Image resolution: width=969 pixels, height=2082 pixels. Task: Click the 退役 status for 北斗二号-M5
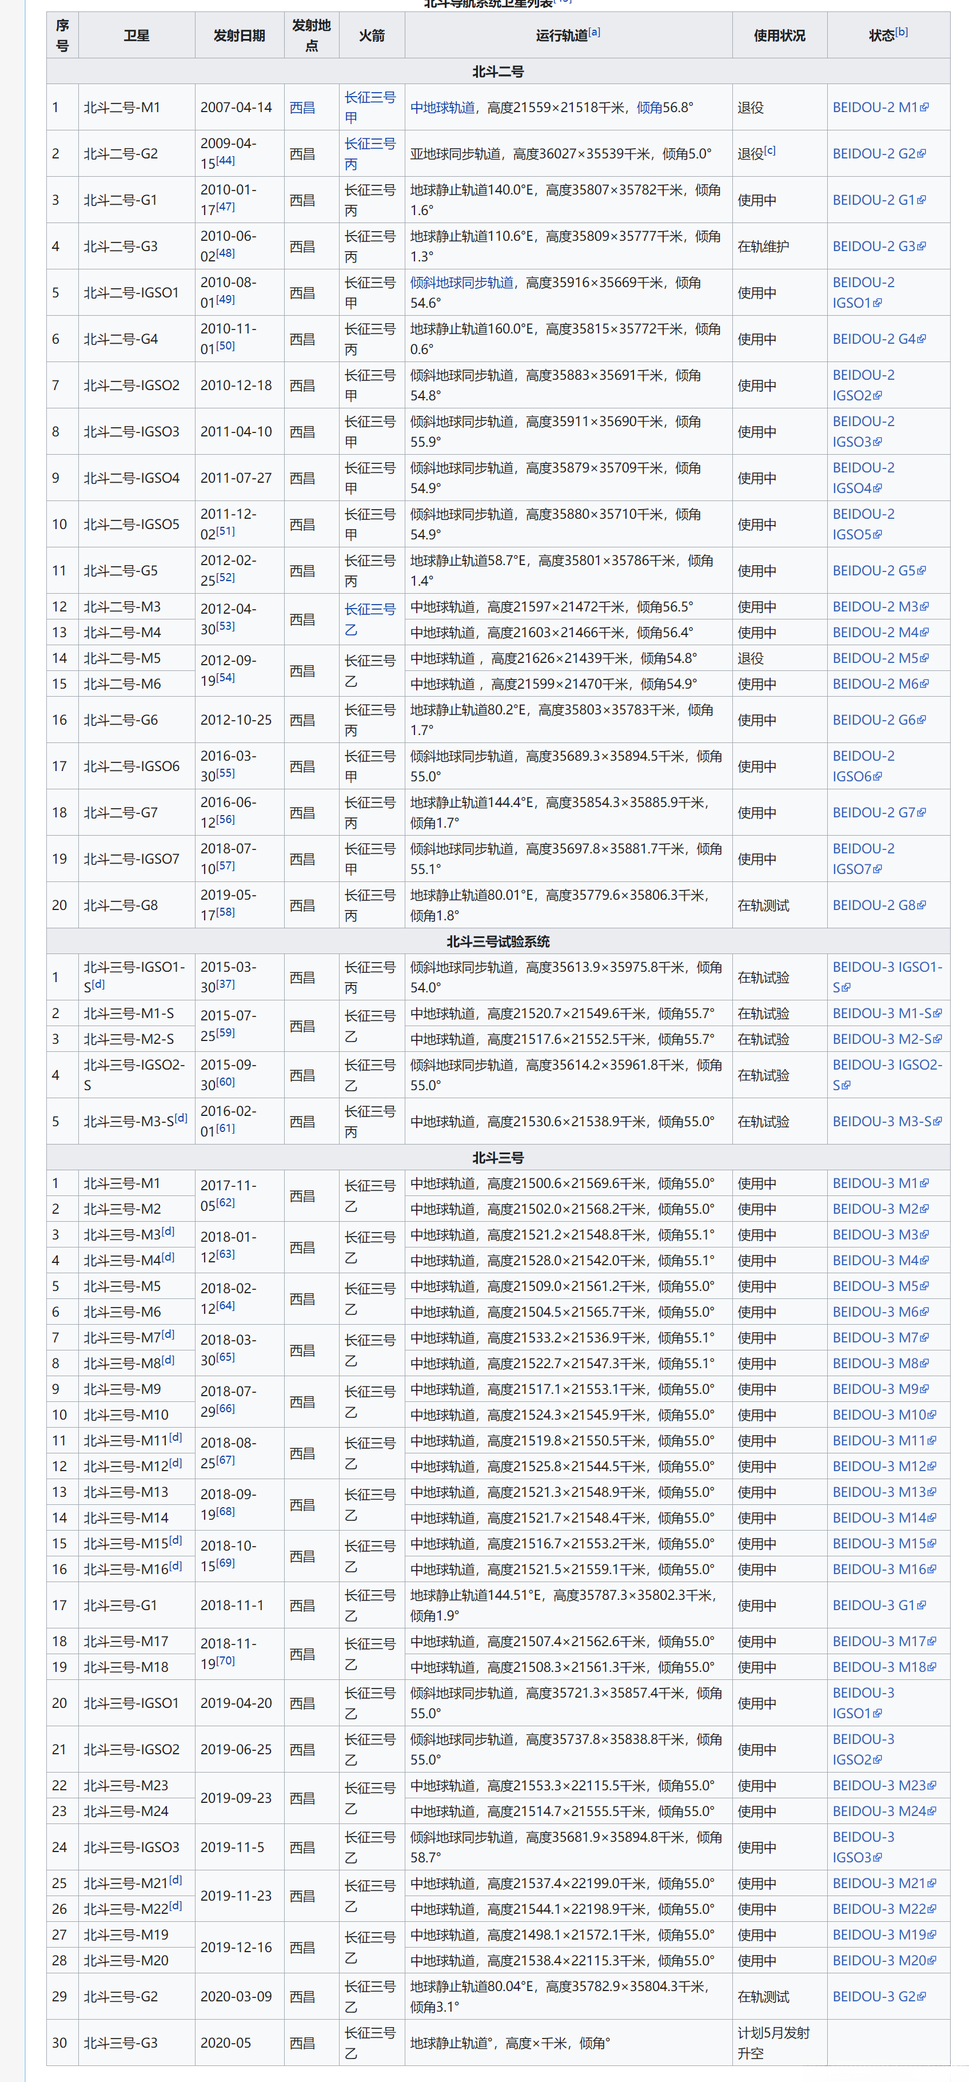[x=750, y=659]
